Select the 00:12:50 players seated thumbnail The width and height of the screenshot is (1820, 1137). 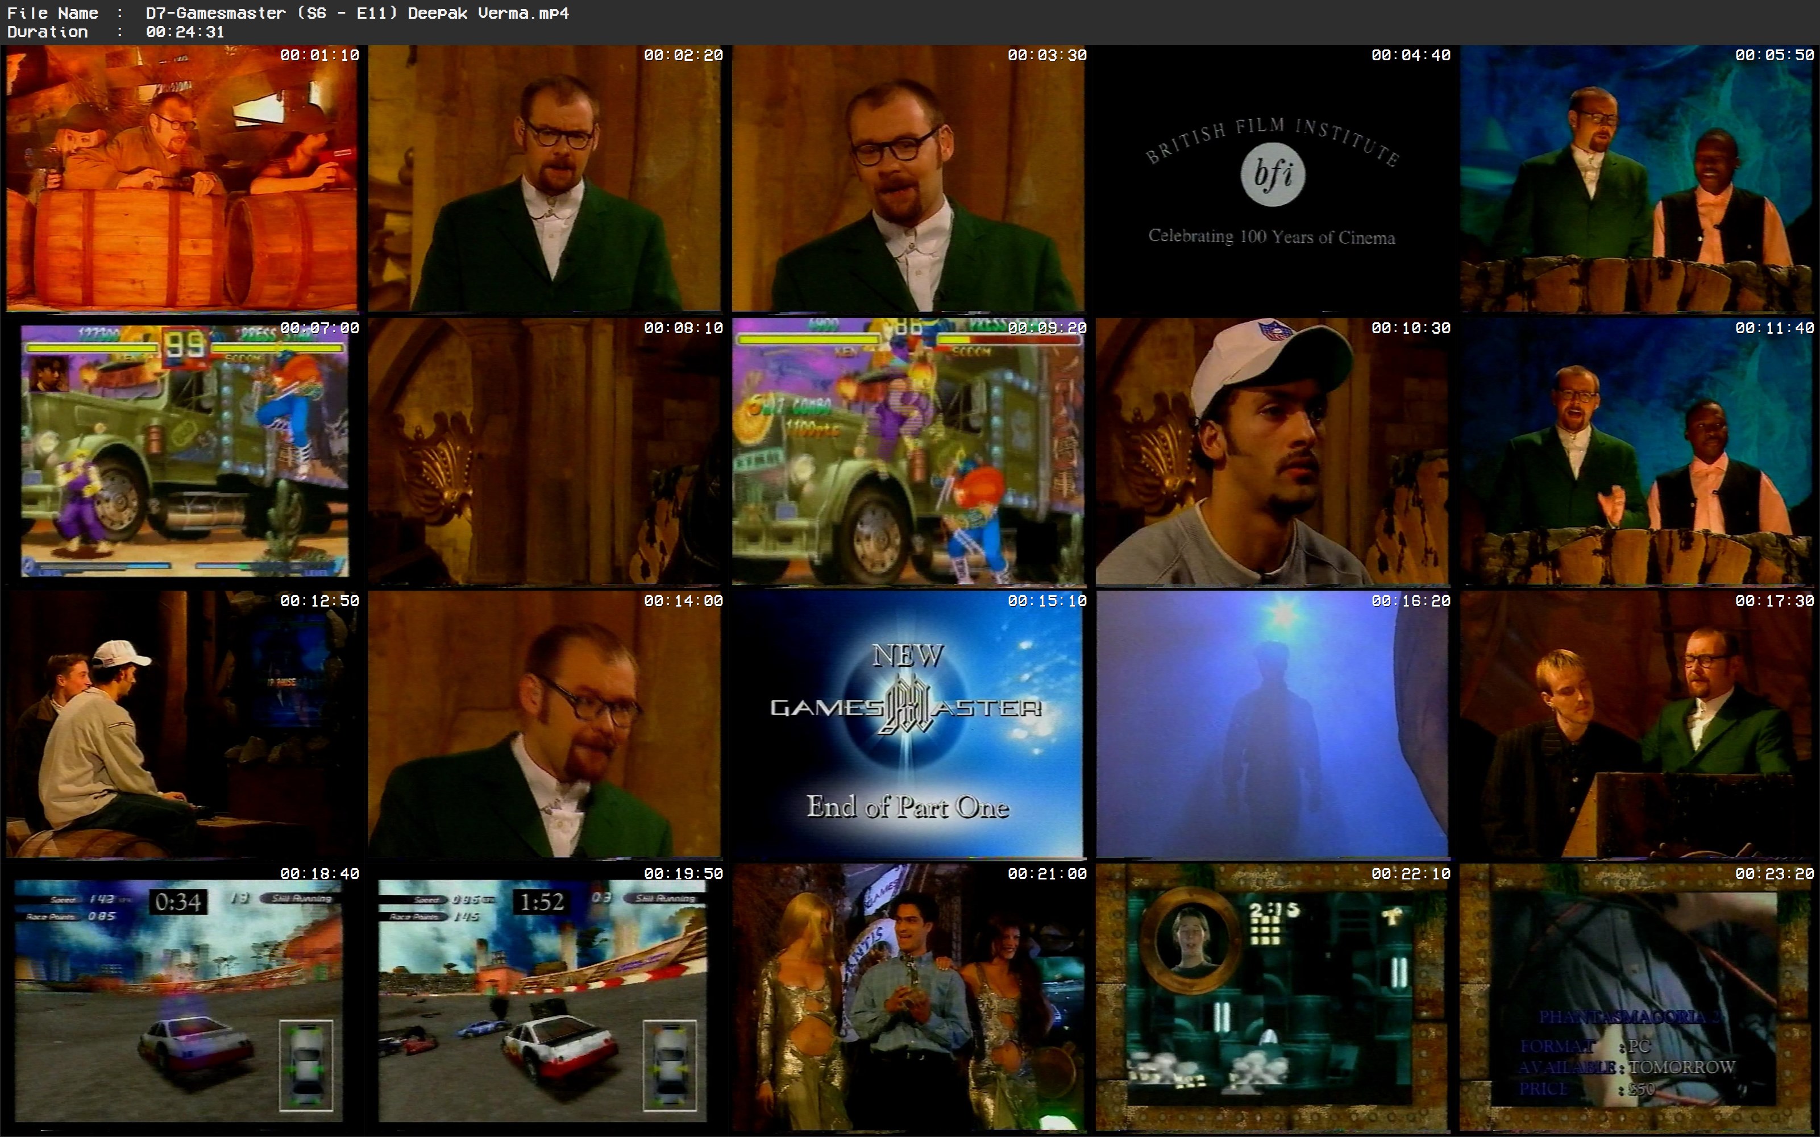click(x=182, y=724)
